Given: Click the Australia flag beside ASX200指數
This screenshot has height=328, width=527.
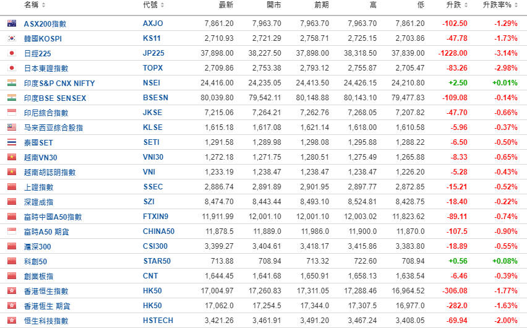Looking at the screenshot, I should pos(11,24).
